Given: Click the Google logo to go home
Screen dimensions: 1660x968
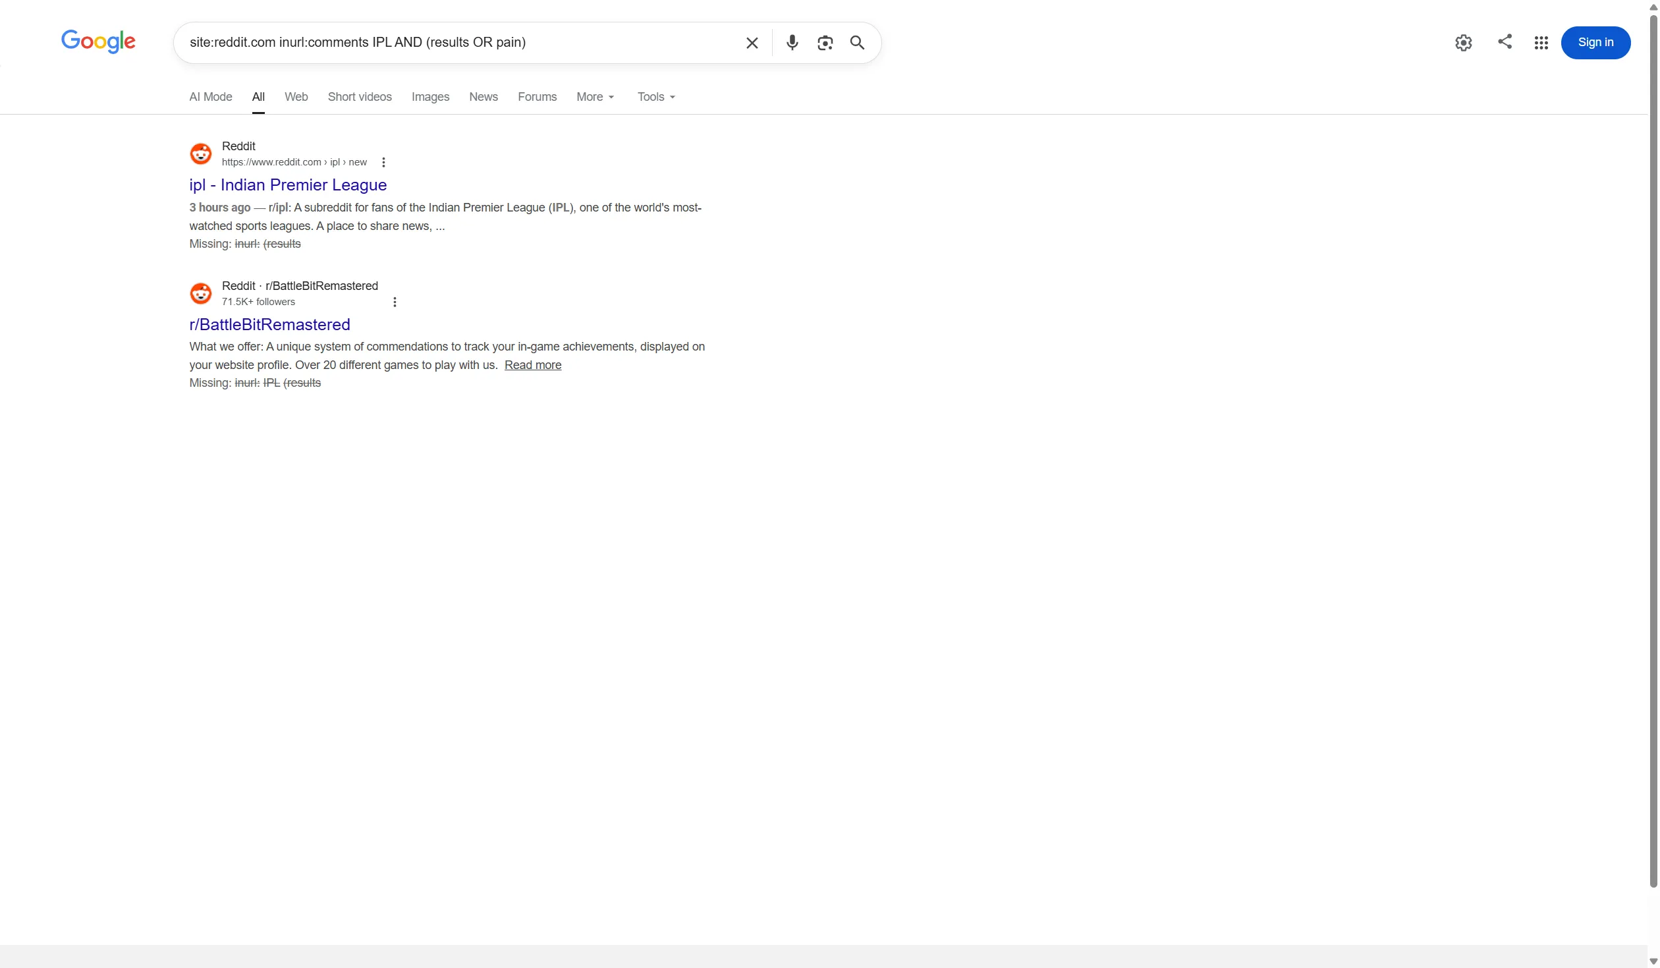Looking at the screenshot, I should [98, 41].
